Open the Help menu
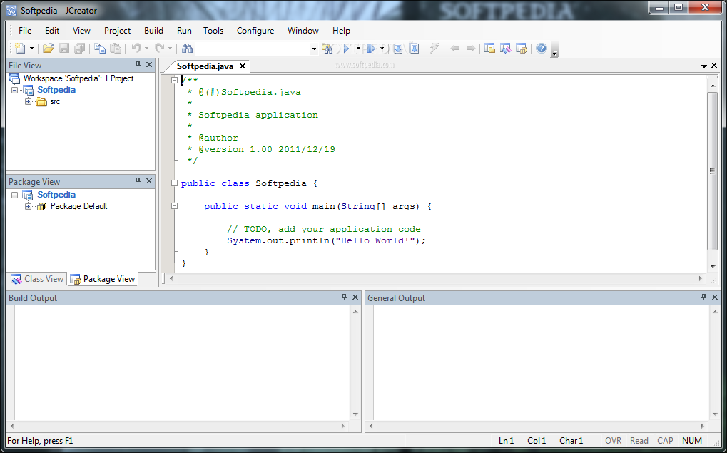Image resolution: width=727 pixels, height=453 pixels. [341, 31]
